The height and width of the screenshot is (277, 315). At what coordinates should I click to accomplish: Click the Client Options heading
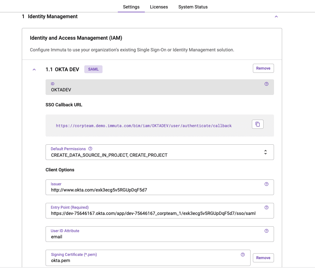[60, 170]
